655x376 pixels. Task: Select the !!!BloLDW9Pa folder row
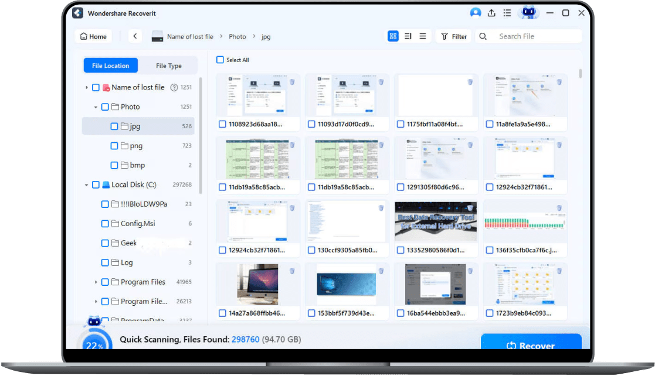138,204
